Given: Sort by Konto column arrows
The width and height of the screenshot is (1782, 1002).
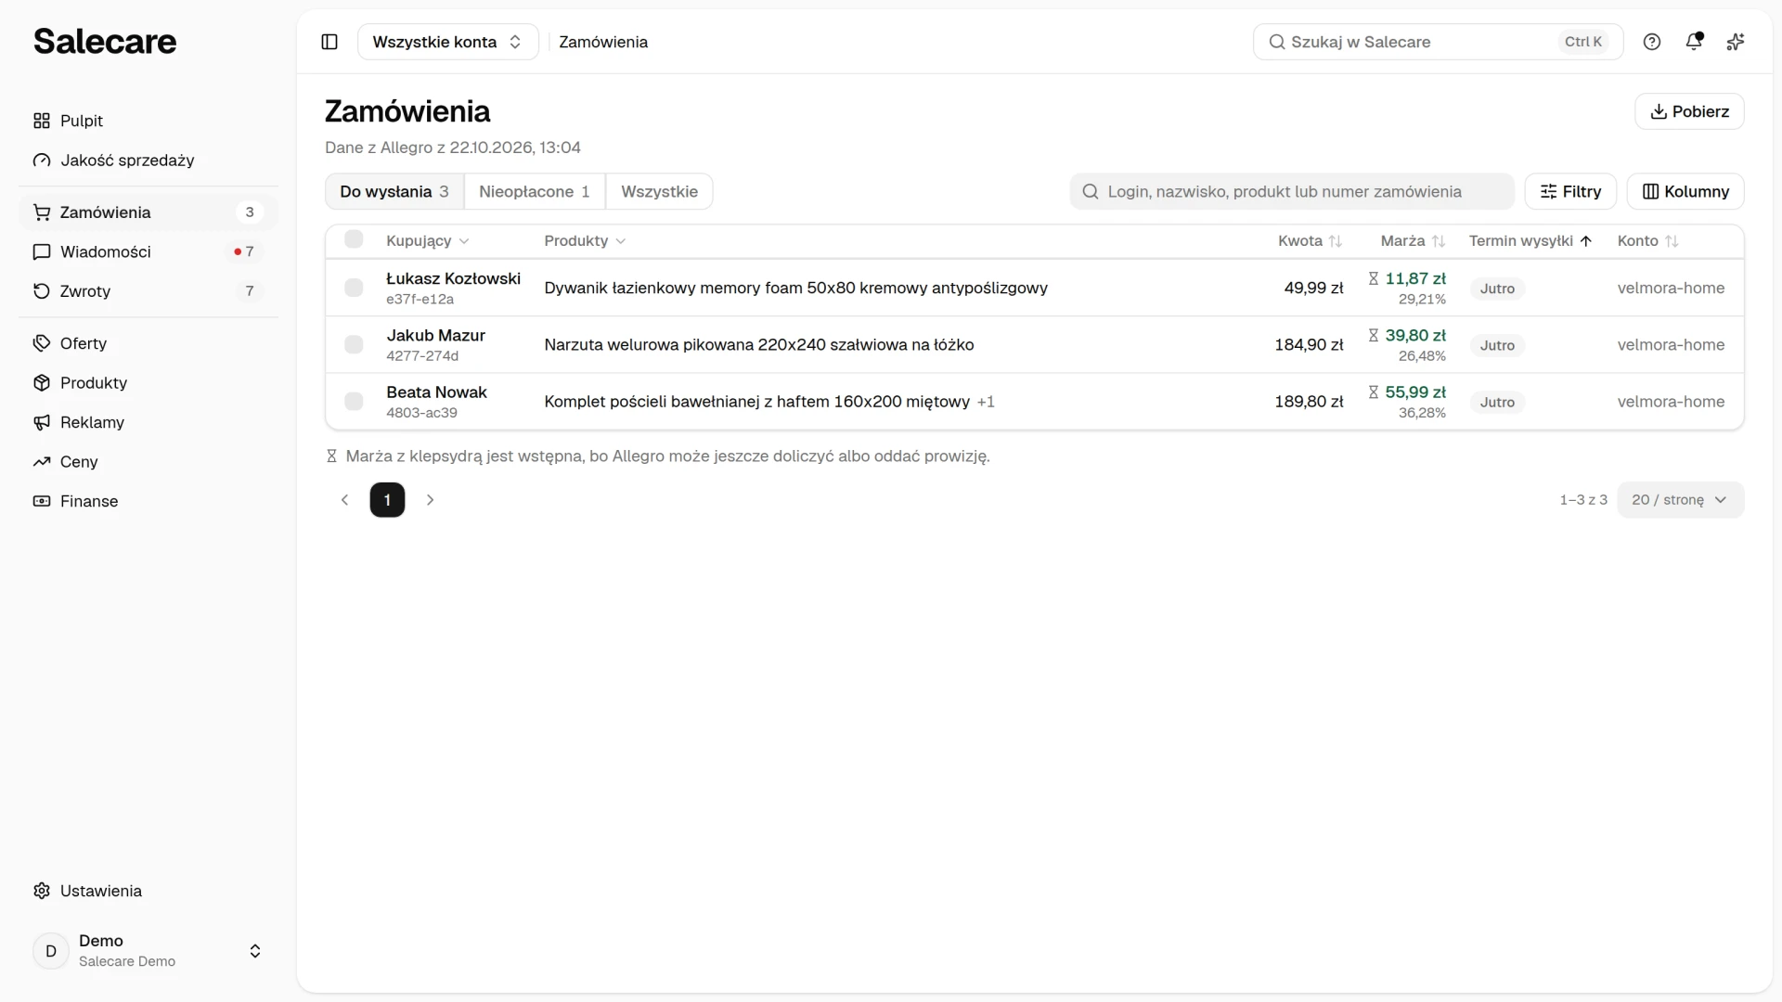Looking at the screenshot, I should coord(1672,241).
